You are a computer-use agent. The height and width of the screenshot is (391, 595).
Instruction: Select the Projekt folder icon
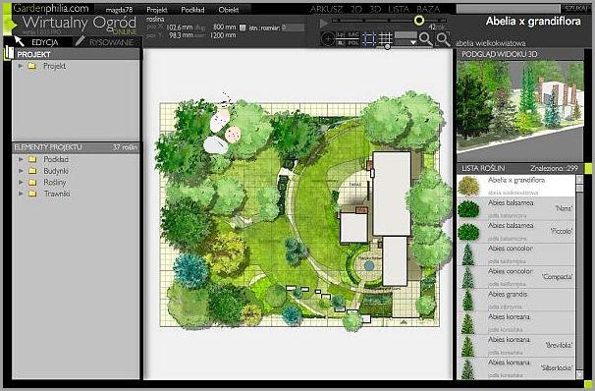point(31,66)
